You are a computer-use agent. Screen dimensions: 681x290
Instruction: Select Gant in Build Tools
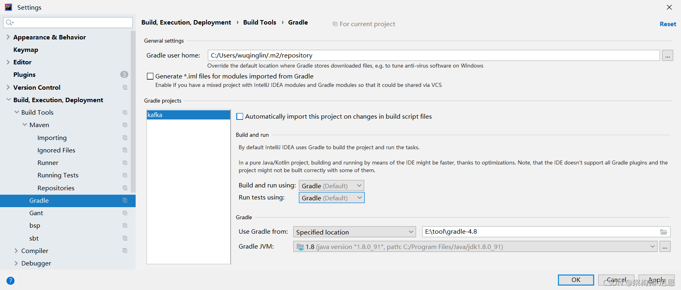pos(36,213)
